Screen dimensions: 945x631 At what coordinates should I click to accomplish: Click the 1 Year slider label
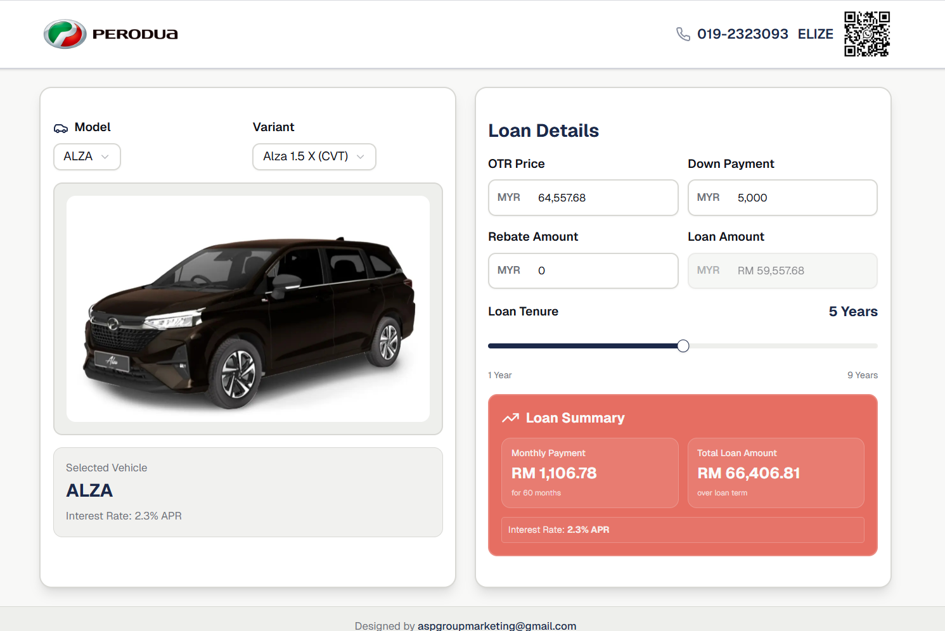(500, 375)
